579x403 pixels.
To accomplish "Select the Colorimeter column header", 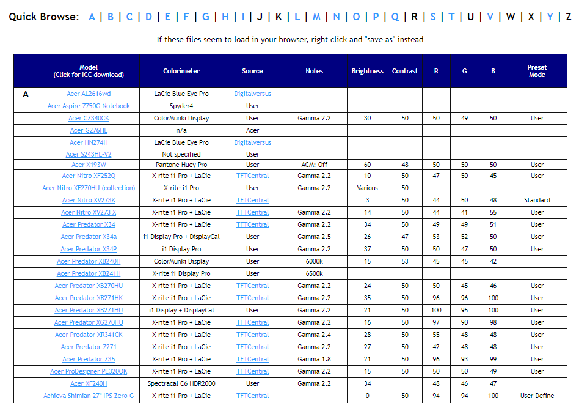I will tap(181, 71).
